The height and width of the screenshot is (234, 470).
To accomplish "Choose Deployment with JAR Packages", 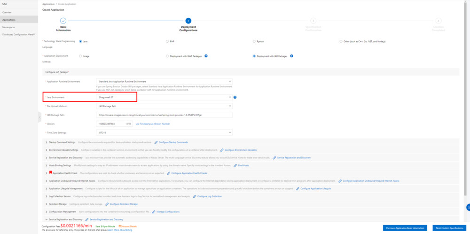I will [x=254, y=56].
